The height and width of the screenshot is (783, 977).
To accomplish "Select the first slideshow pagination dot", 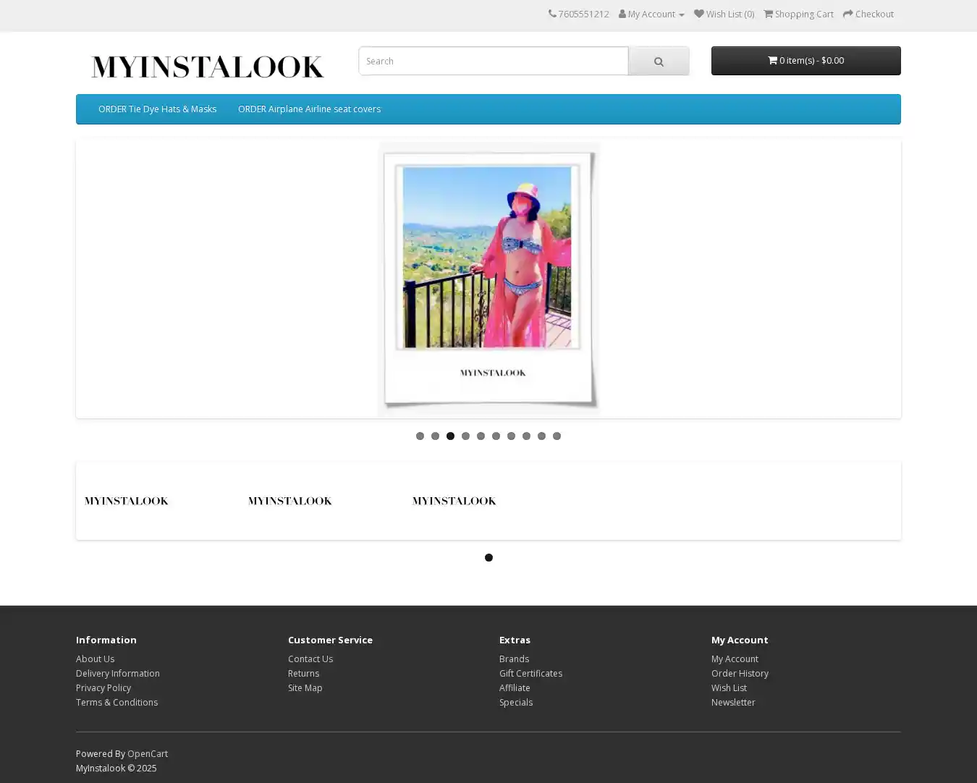I will pos(420,436).
